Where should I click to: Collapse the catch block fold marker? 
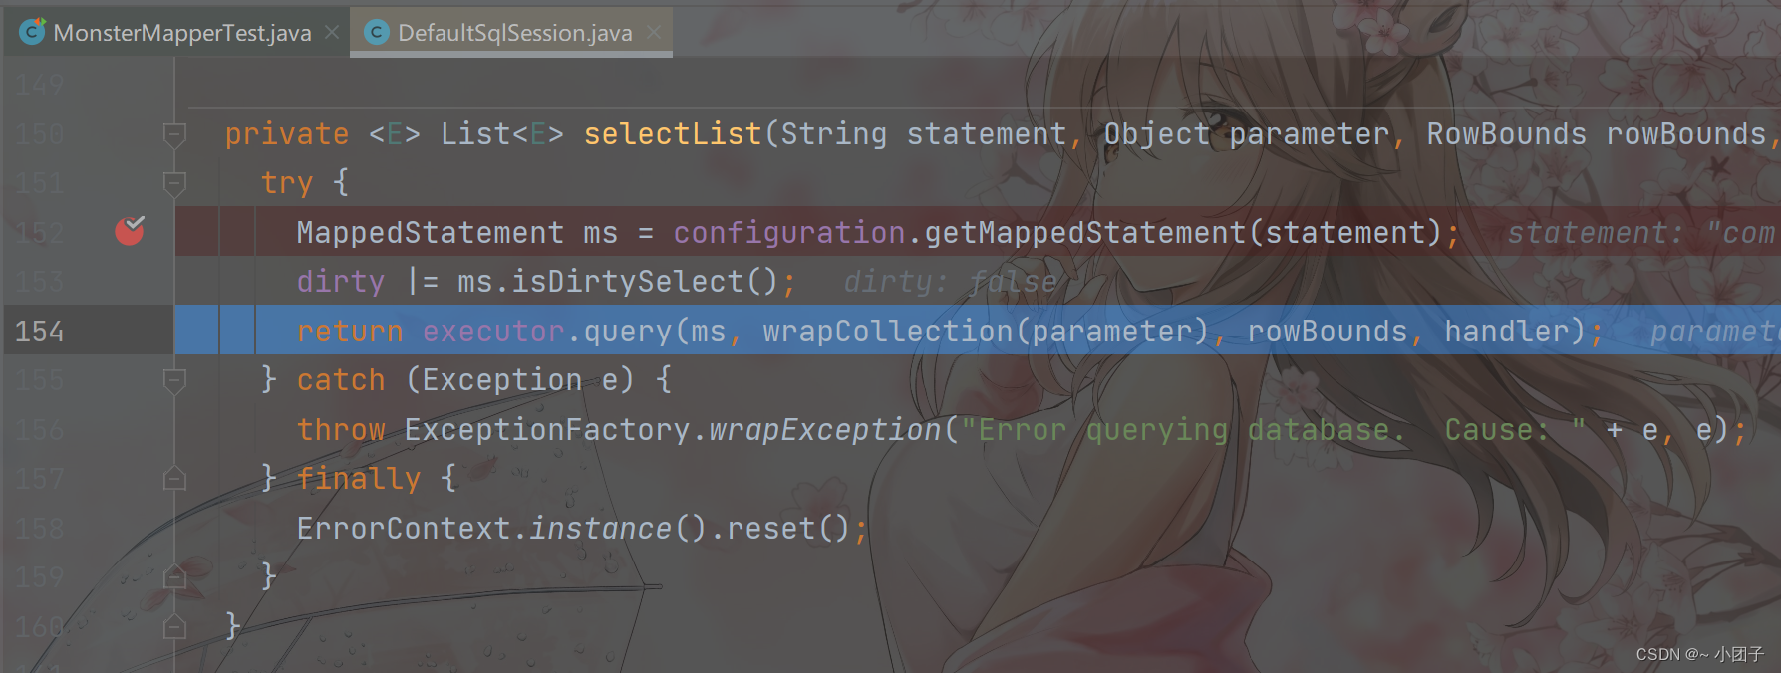click(x=174, y=380)
